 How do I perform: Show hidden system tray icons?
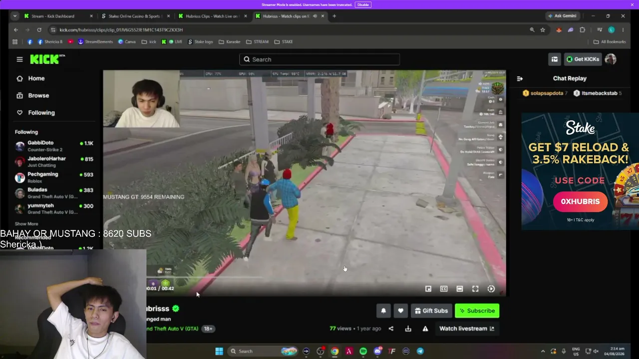pyautogui.click(x=543, y=351)
